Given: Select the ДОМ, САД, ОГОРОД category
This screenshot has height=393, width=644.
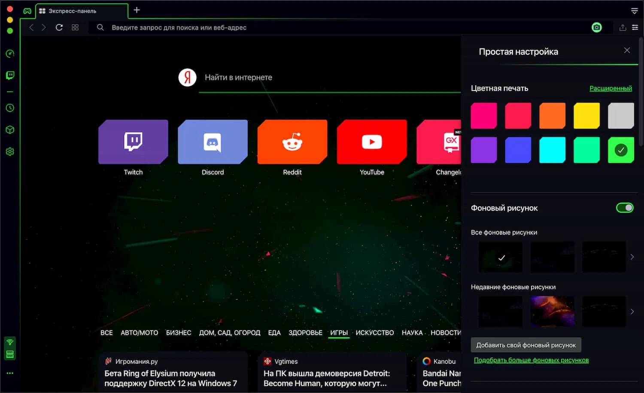Looking at the screenshot, I should [230, 333].
